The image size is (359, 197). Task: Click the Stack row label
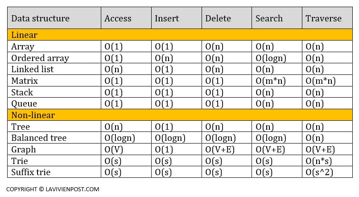pyautogui.click(x=22, y=92)
